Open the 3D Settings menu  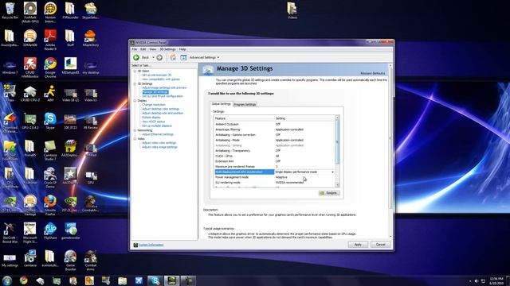tap(167, 49)
